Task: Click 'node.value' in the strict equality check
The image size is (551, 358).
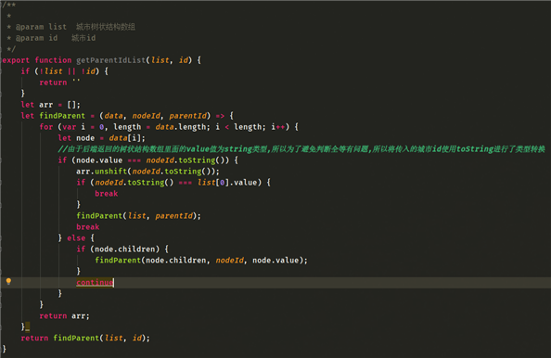Action: (x=99, y=160)
